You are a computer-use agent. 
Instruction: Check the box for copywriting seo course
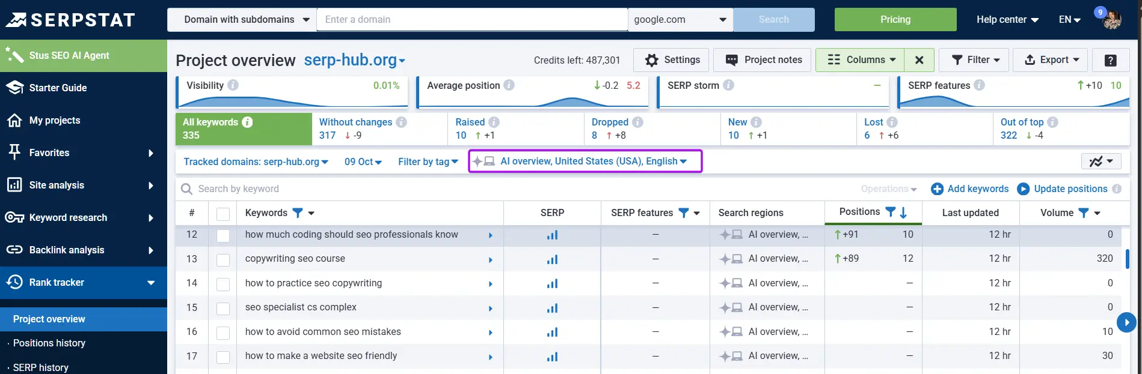(x=223, y=259)
